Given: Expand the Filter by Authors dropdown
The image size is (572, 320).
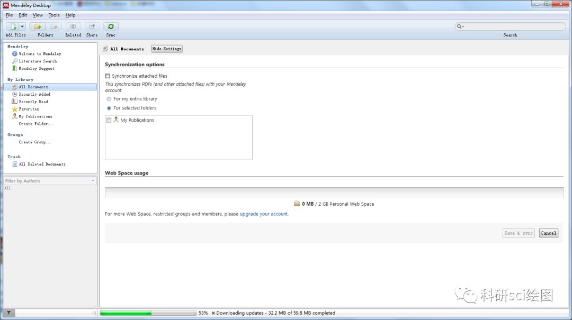Looking at the screenshot, I should tap(93, 181).
